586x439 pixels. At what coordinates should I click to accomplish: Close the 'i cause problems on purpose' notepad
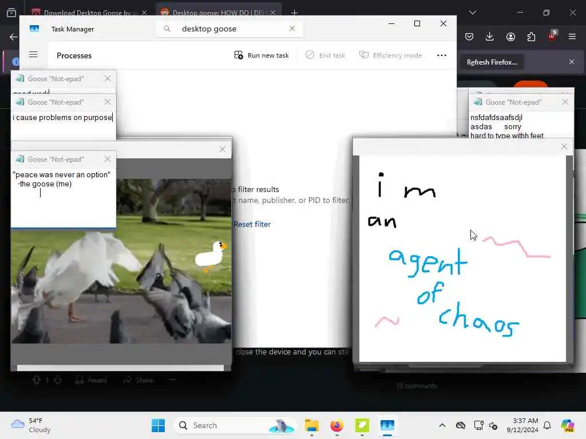coord(108,102)
